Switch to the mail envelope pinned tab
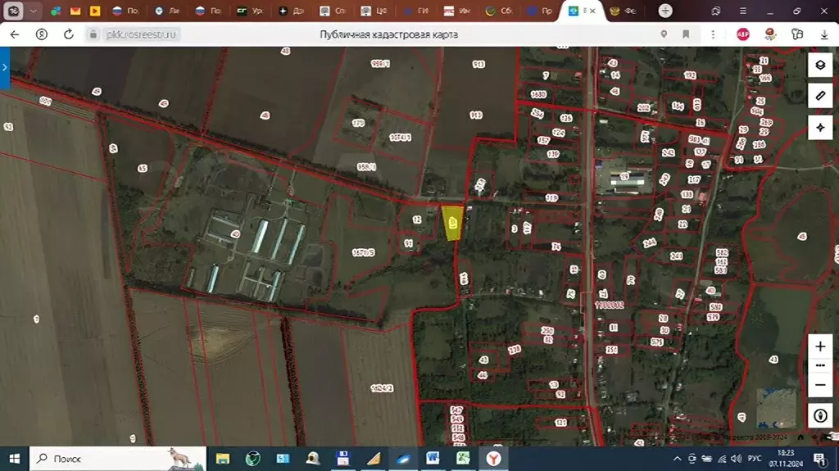This screenshot has height=471, width=839. 75,11
